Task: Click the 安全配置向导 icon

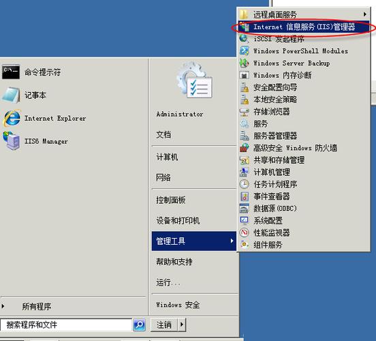Action: coord(244,87)
